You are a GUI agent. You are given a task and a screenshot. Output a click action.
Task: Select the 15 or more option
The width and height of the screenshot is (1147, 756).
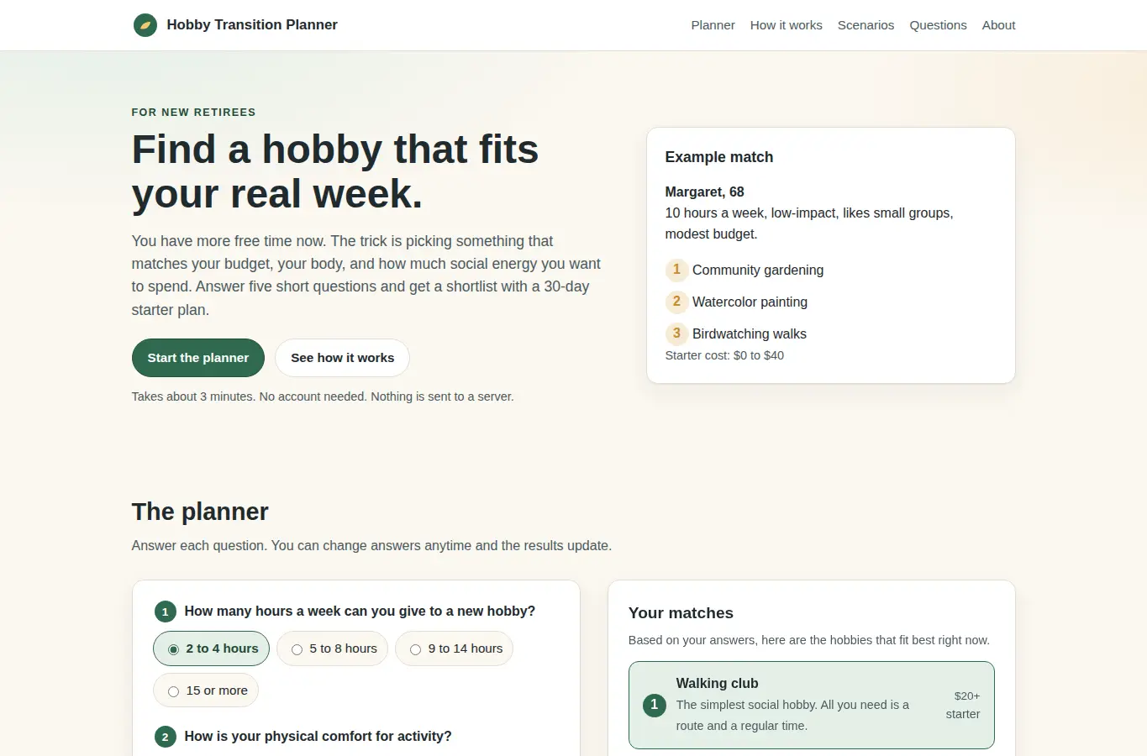click(206, 690)
